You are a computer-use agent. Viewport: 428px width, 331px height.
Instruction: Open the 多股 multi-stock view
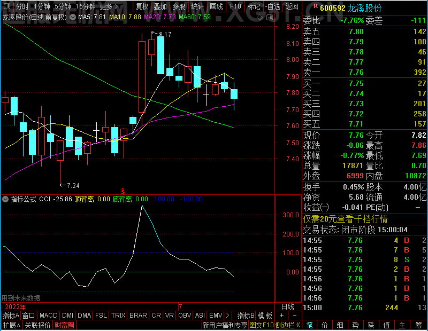pyautogui.click(x=179, y=6)
